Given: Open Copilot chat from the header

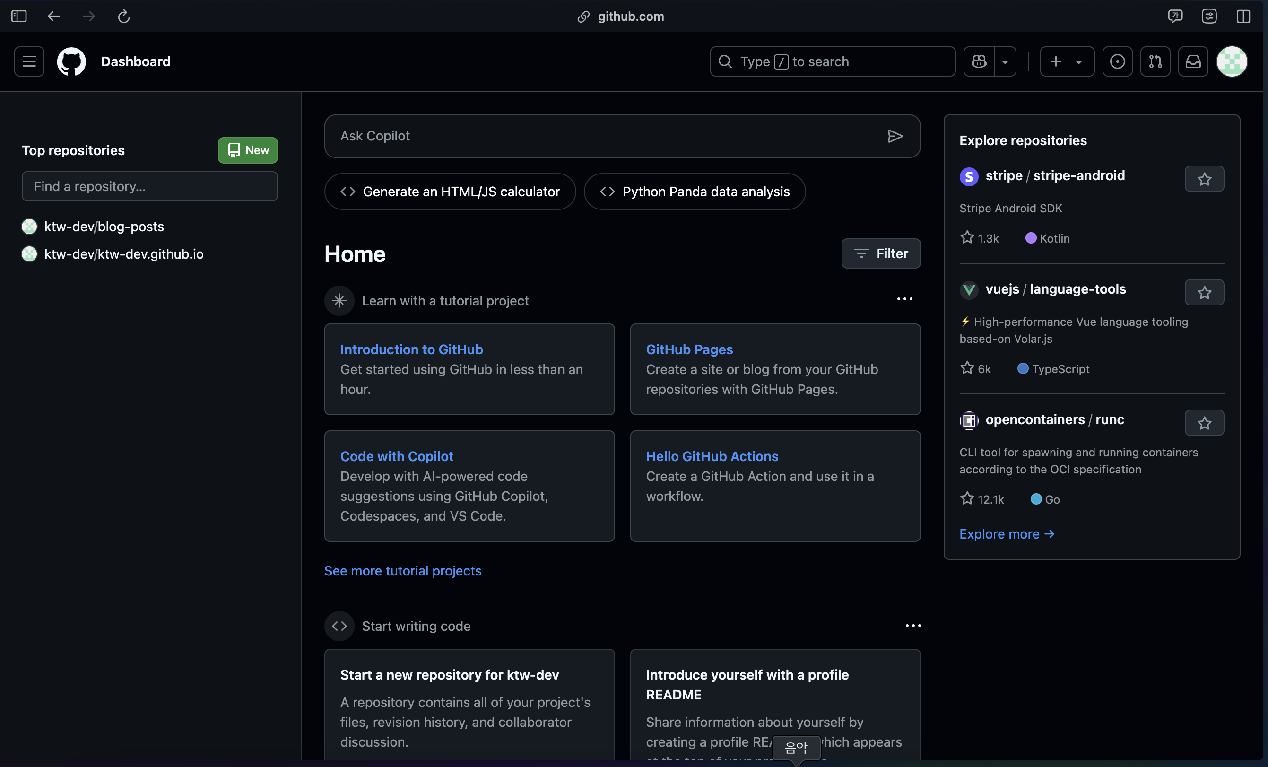Looking at the screenshot, I should 979,62.
